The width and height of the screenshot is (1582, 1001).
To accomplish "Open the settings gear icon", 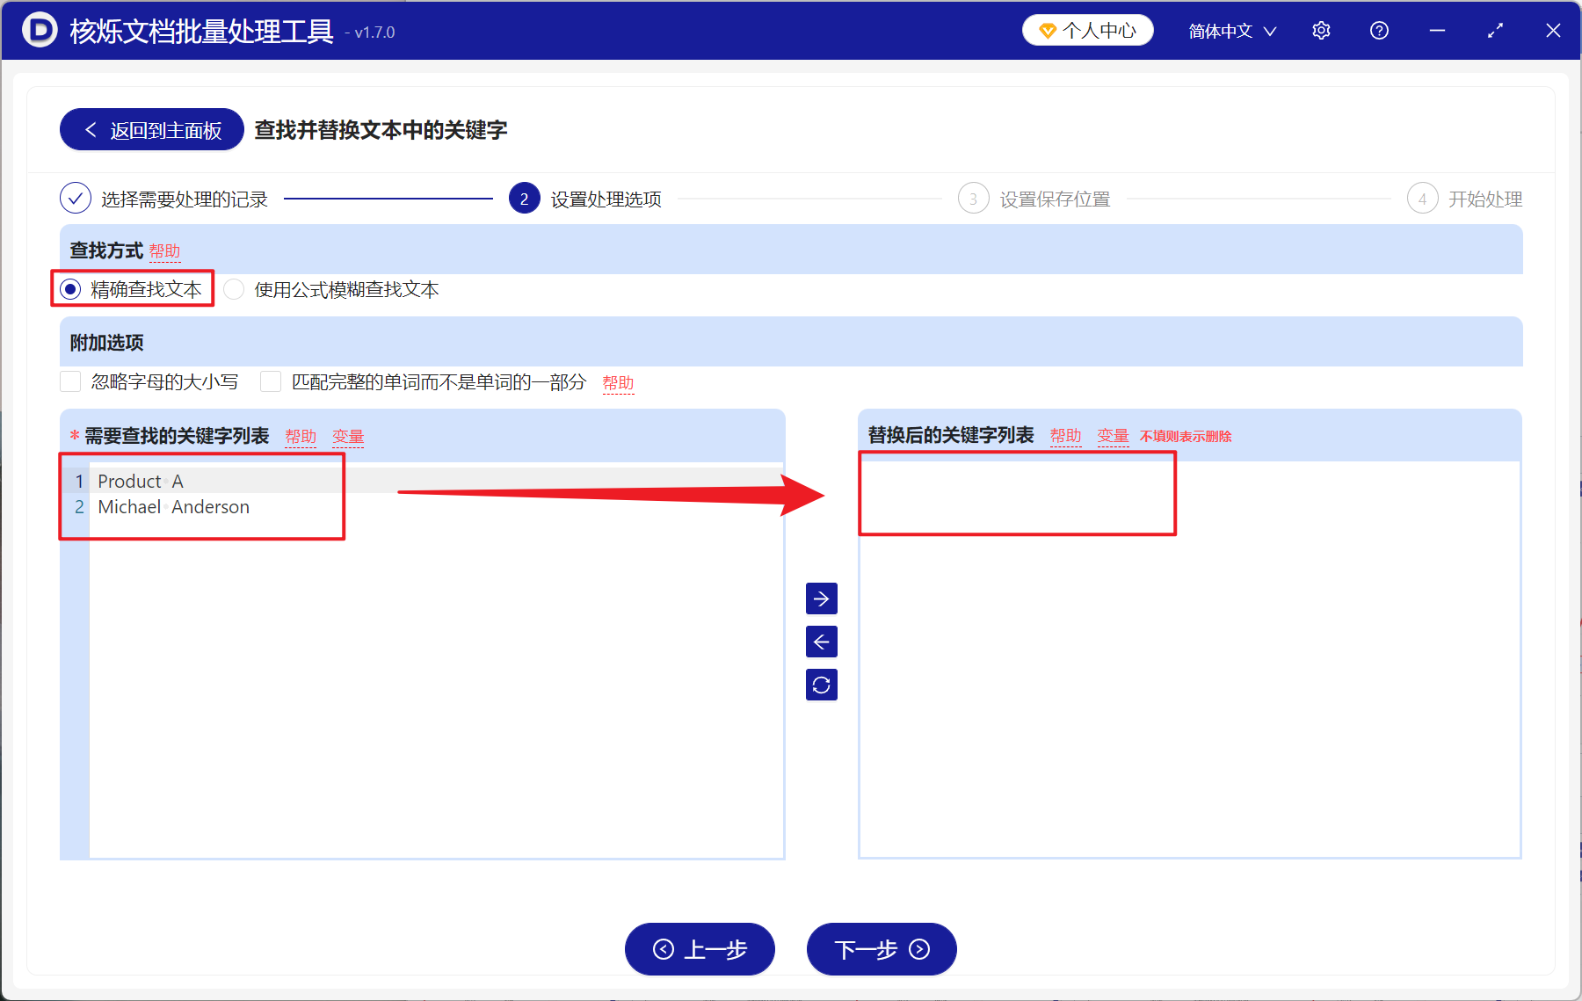I will [1320, 30].
